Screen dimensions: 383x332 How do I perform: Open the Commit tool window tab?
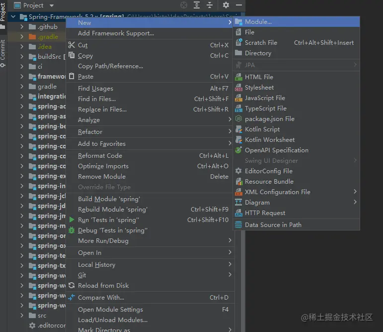coord(2,53)
